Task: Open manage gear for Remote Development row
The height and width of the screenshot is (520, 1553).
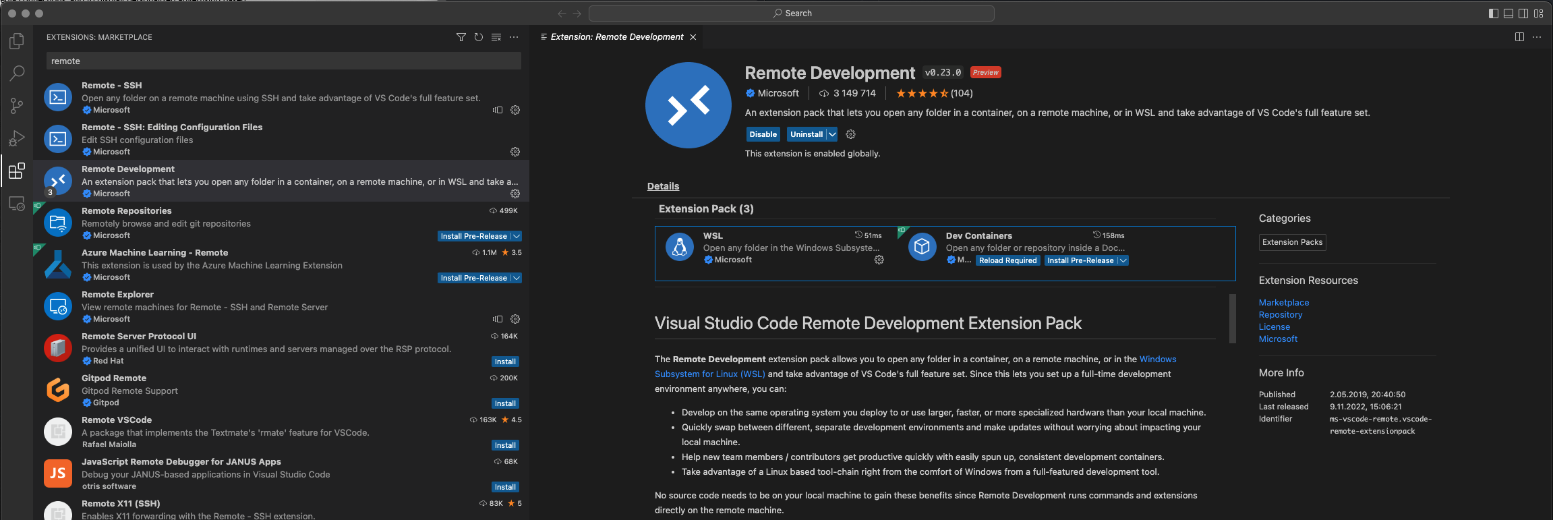Action: pos(515,194)
